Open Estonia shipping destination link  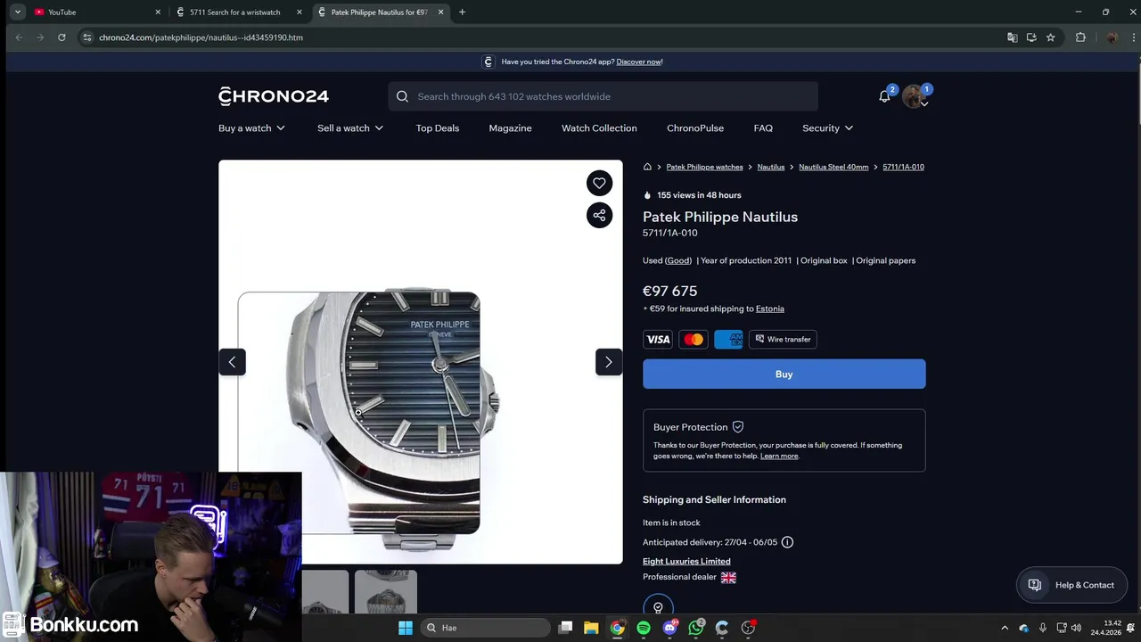click(770, 309)
